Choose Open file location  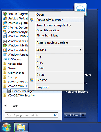(x=56, y=30)
